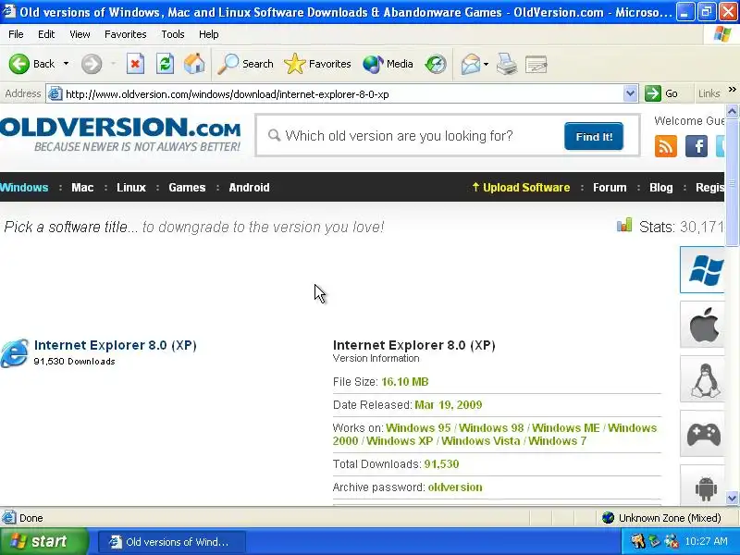This screenshot has height=555, width=740.
Task: Click the Windows Vista link
Action: pyautogui.click(x=480, y=441)
